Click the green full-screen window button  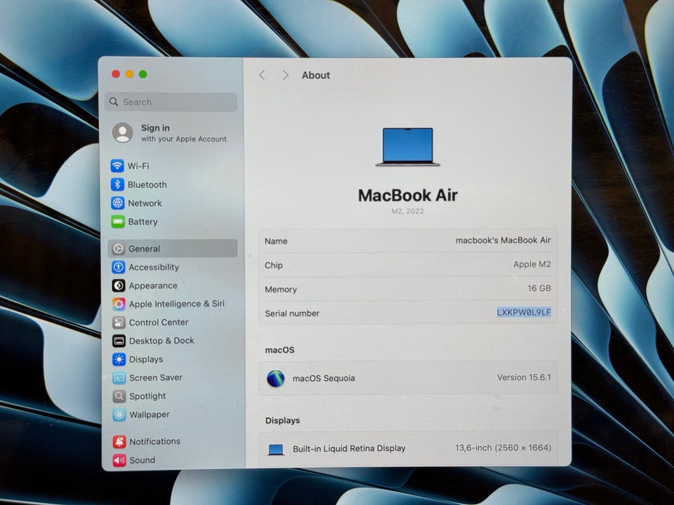click(x=143, y=74)
